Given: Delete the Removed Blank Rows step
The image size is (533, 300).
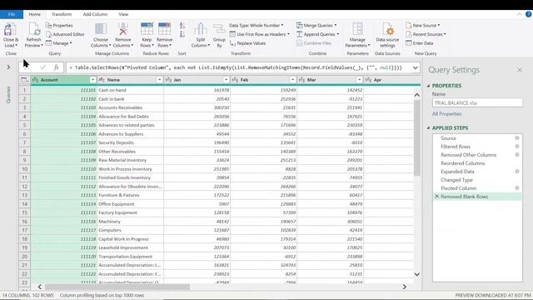Looking at the screenshot, I should pyautogui.click(x=436, y=197).
